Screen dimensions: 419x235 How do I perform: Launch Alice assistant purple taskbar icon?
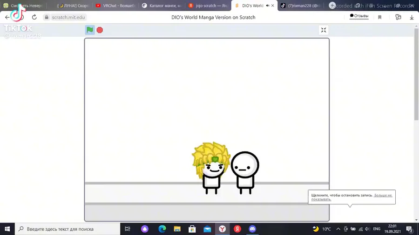tap(145, 229)
